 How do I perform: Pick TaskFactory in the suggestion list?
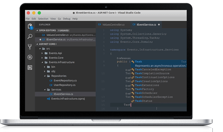[x=144, y=89]
